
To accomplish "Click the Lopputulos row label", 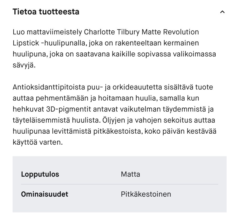I will pos(40,174).
